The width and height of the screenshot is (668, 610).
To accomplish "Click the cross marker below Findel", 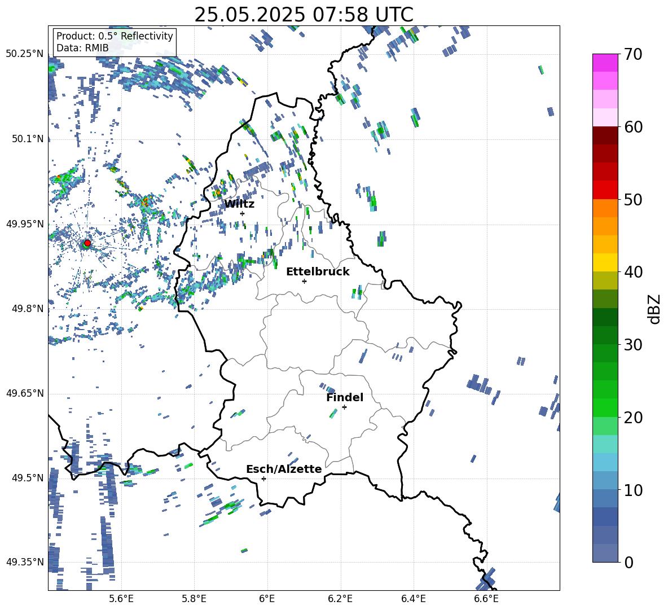I will coord(344,407).
